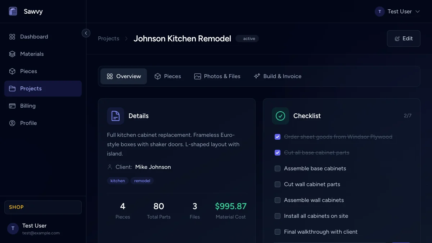Open the Build & Invoice tab
This screenshot has width=432, height=243.
pos(278,76)
